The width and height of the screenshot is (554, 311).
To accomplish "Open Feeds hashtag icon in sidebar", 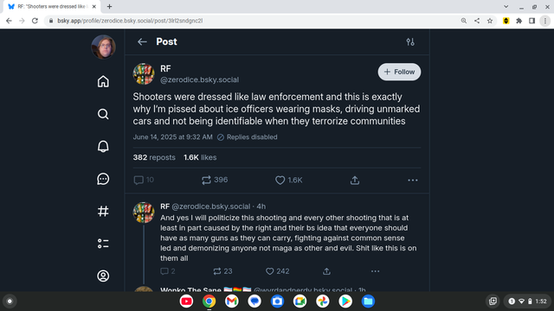I will point(103,211).
